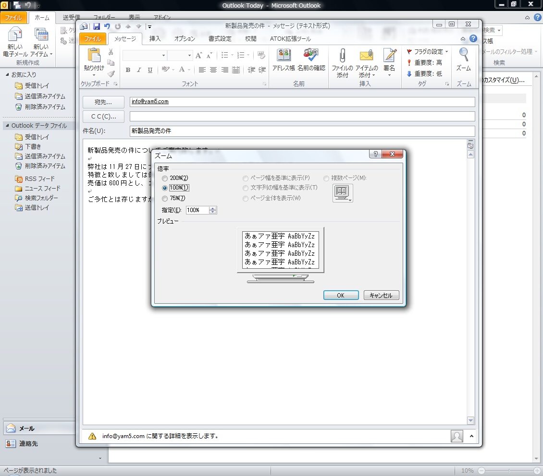Click the zoom-in plus button in status bar
Screen dimensions: 543x476
click(x=537, y=470)
